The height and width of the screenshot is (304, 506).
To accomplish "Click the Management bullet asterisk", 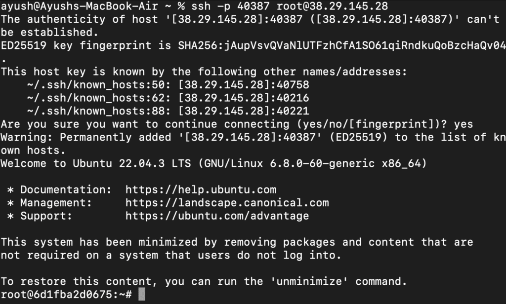I will [10, 203].
